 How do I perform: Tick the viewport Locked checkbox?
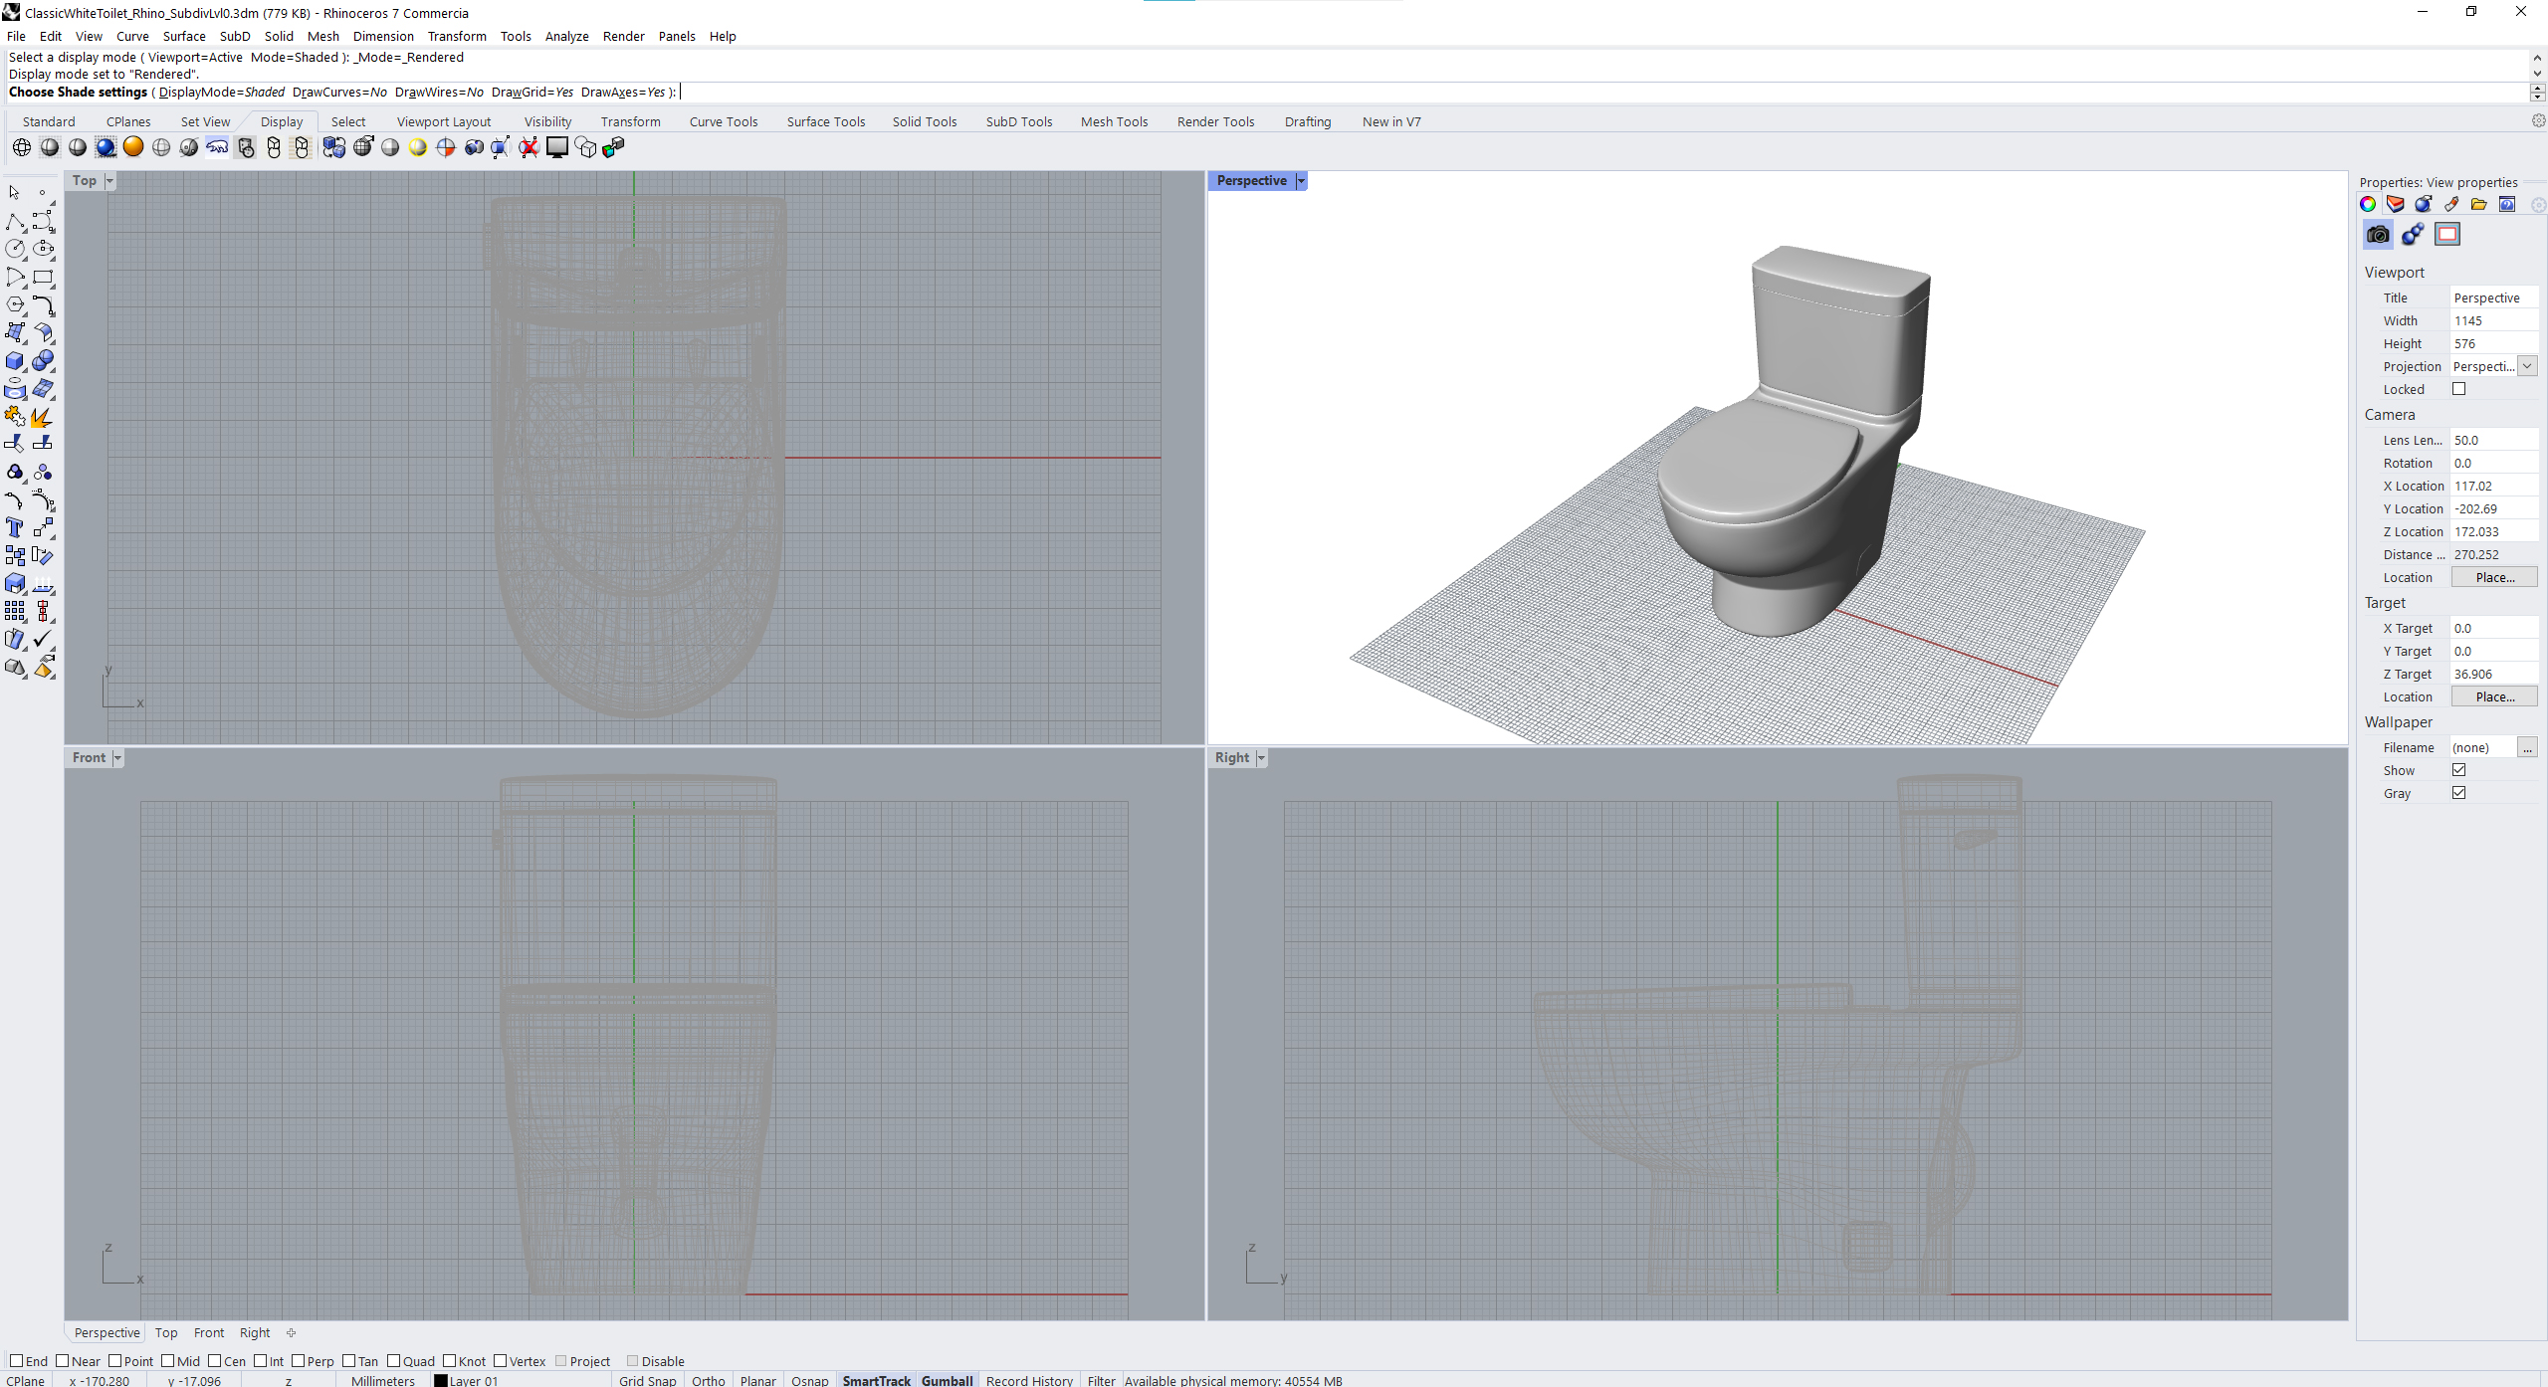point(2458,389)
